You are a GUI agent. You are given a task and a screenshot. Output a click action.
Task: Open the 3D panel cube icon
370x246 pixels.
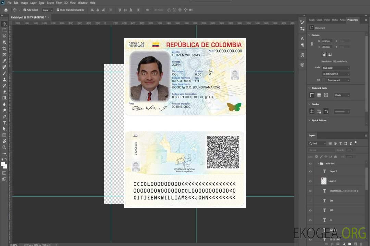(303, 65)
